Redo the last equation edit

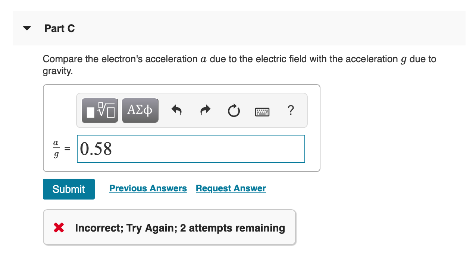(205, 110)
